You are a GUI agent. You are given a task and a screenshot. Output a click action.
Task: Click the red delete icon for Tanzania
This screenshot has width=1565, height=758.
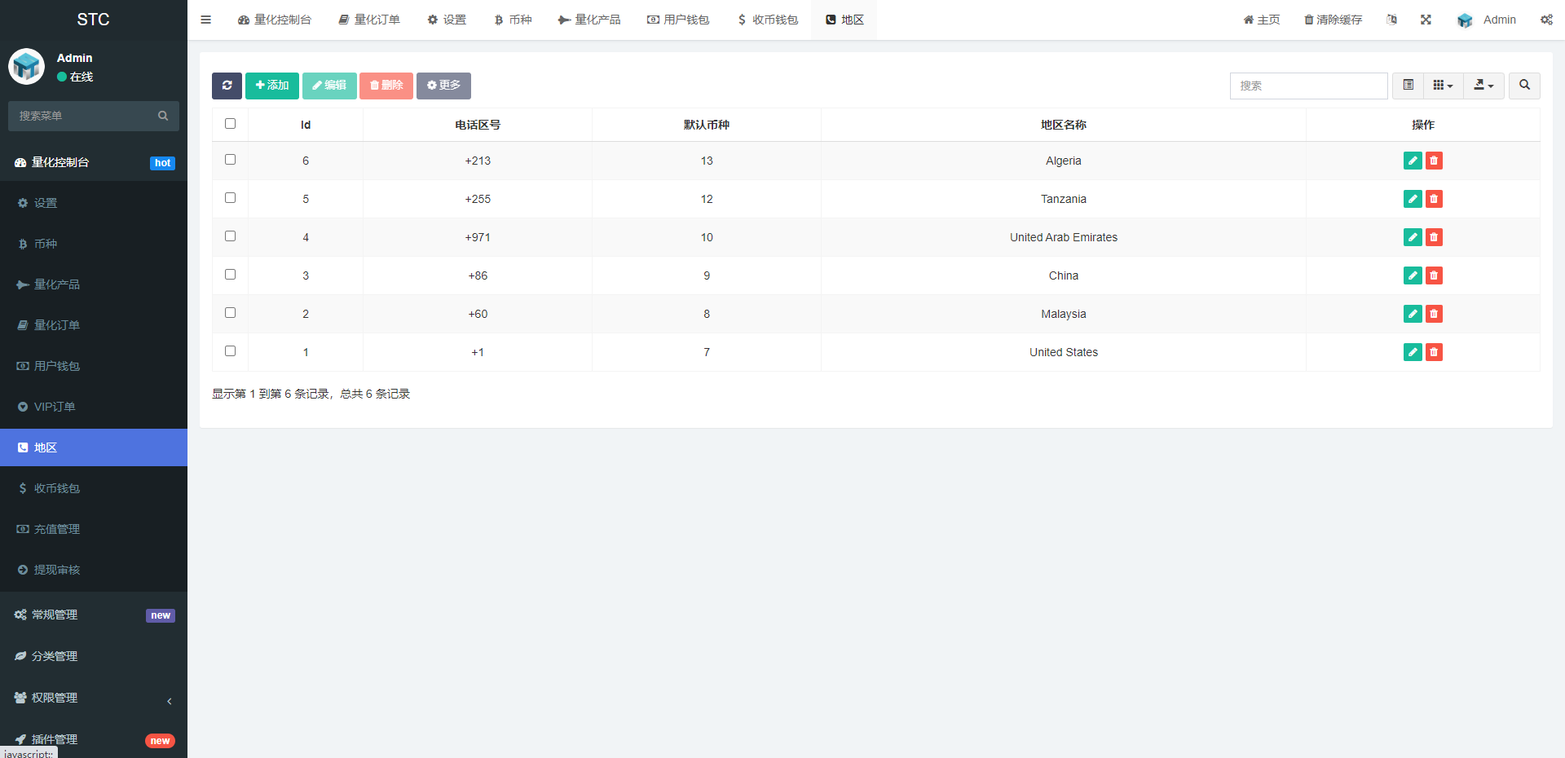[1434, 199]
